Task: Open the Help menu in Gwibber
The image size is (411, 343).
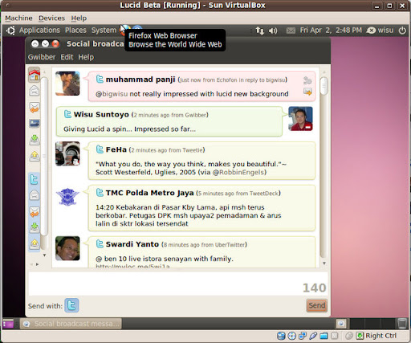Action: click(x=86, y=57)
